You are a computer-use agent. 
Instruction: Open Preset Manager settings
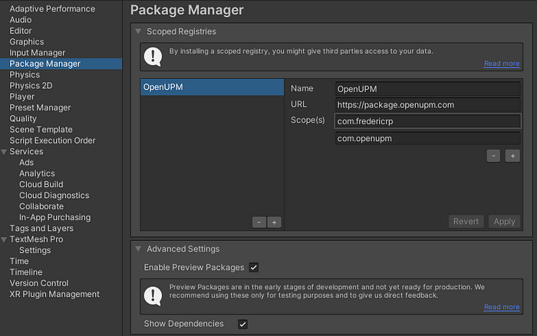tap(40, 107)
